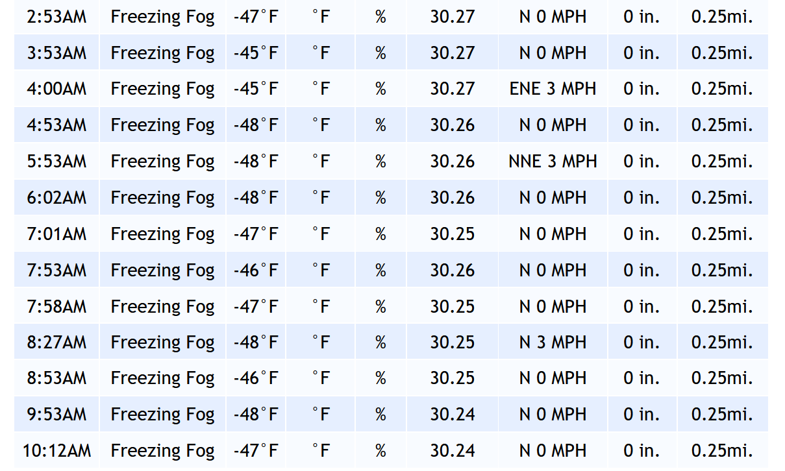The height and width of the screenshot is (471, 785).
Task: Click the 8:27AM time cell
Action: 56,342
